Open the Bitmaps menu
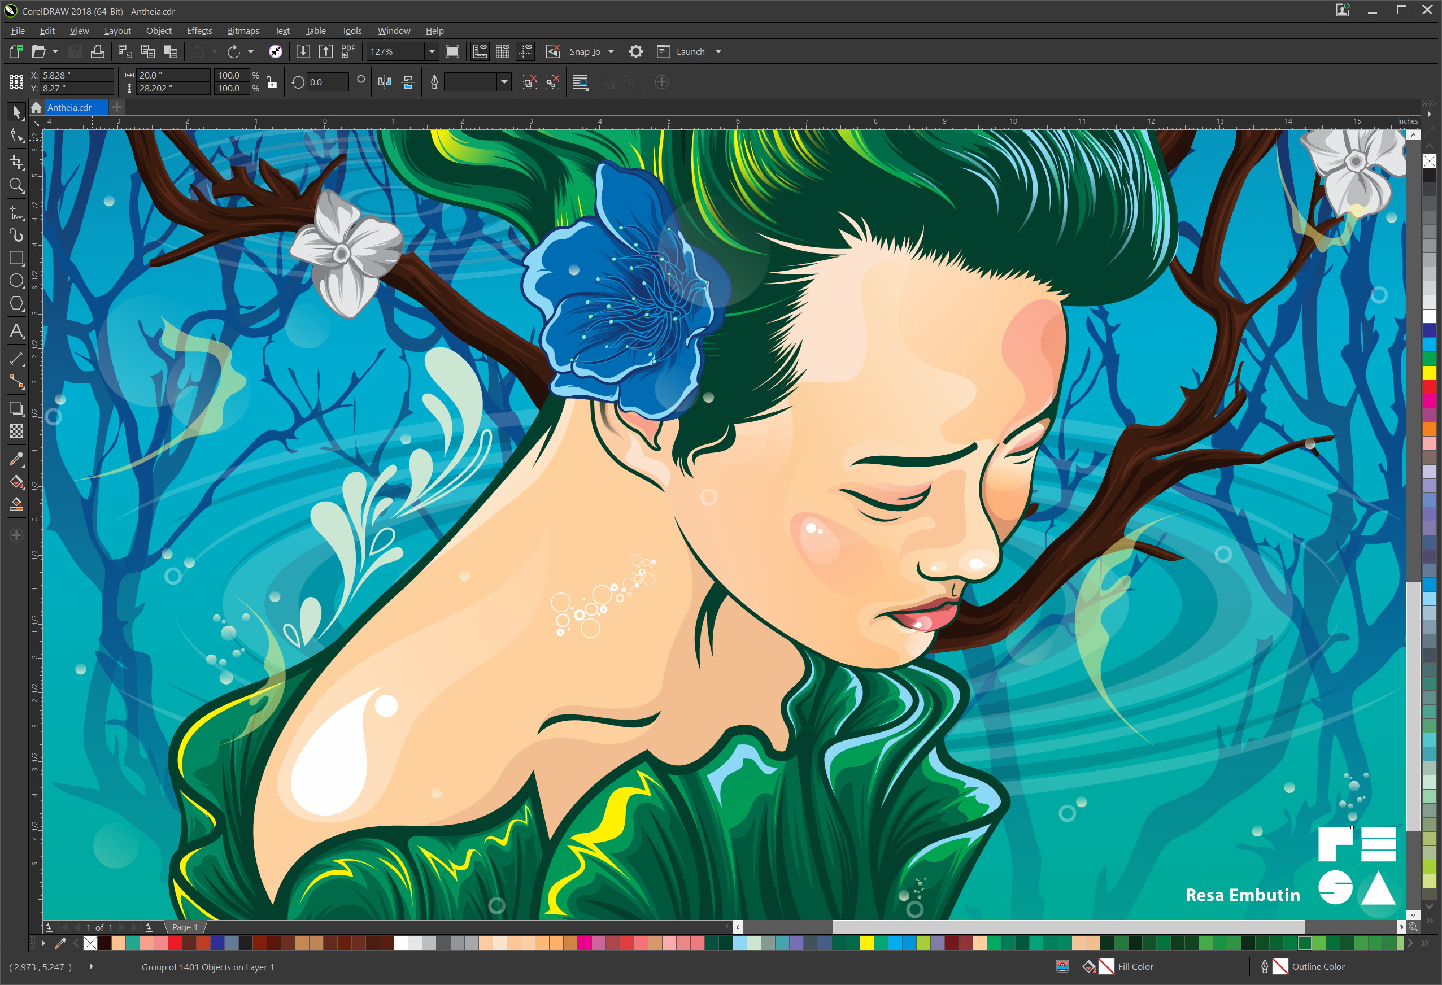Image resolution: width=1442 pixels, height=985 pixels. coord(240,30)
